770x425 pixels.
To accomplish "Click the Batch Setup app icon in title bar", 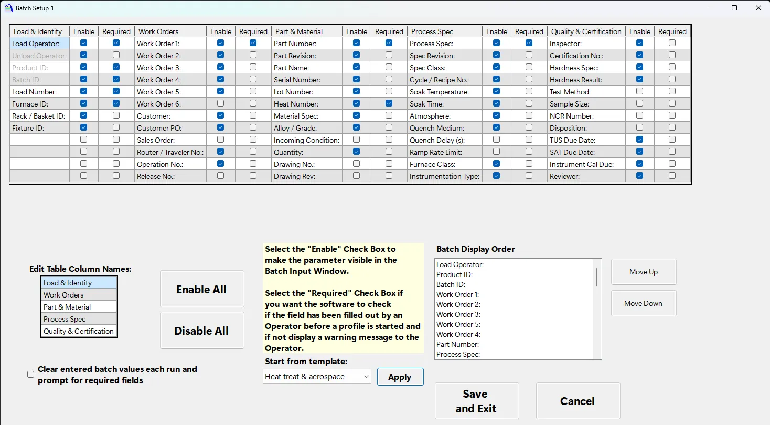I will point(8,8).
